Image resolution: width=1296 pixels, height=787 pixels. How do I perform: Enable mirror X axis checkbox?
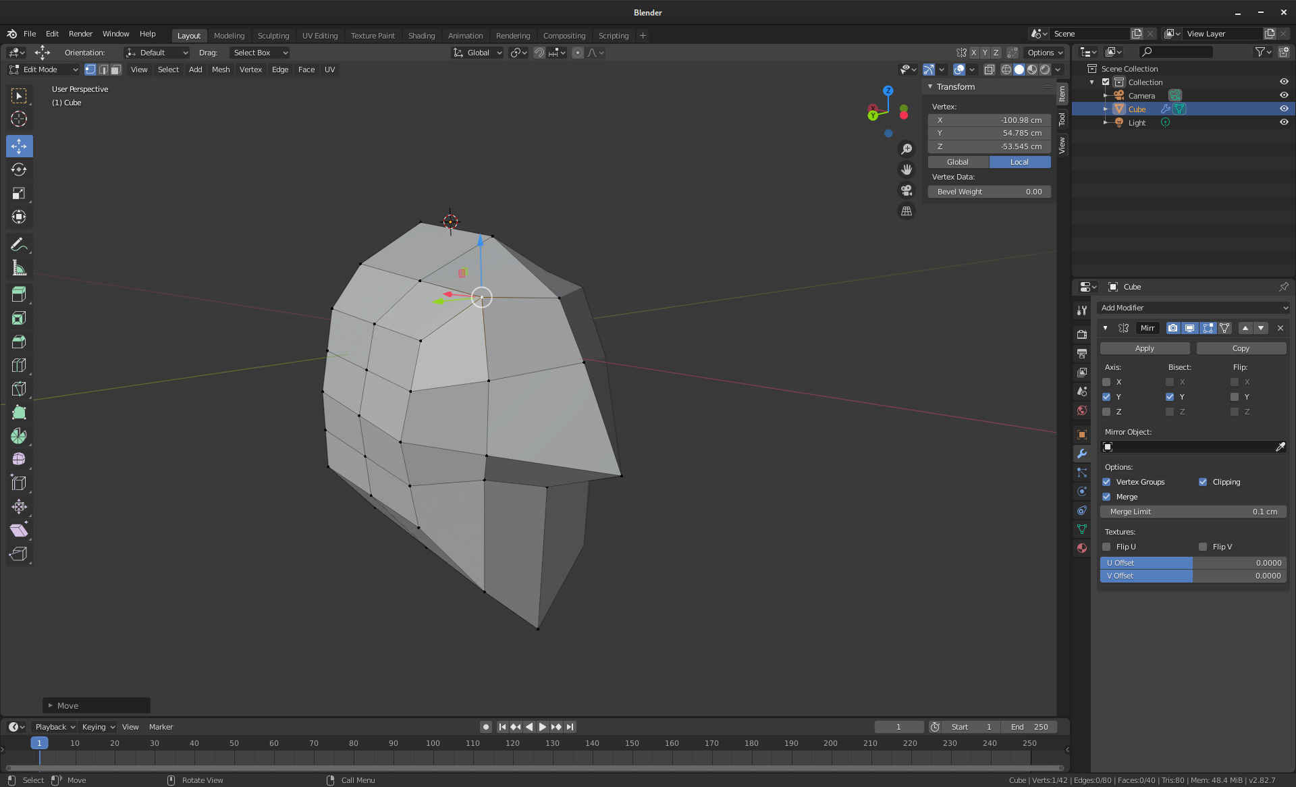pos(1106,382)
